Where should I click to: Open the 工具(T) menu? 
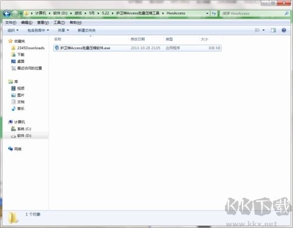(59, 22)
